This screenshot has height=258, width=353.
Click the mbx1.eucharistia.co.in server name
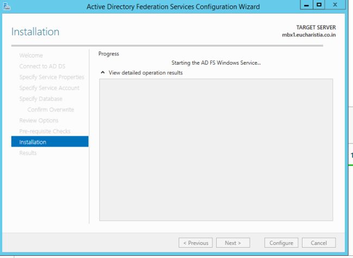[x=309, y=35]
